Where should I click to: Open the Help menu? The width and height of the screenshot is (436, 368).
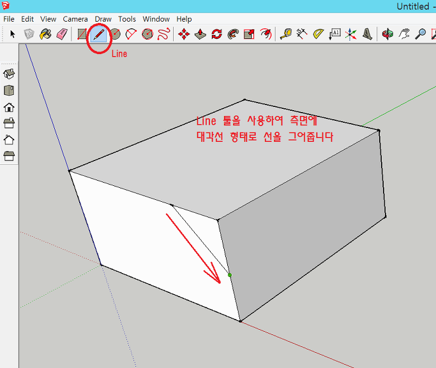184,19
